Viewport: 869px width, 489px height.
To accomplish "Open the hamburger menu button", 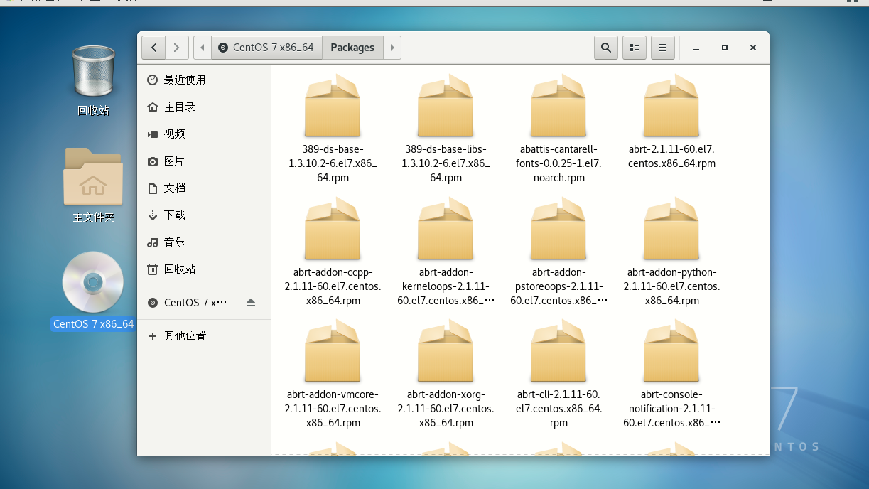I will [663, 48].
